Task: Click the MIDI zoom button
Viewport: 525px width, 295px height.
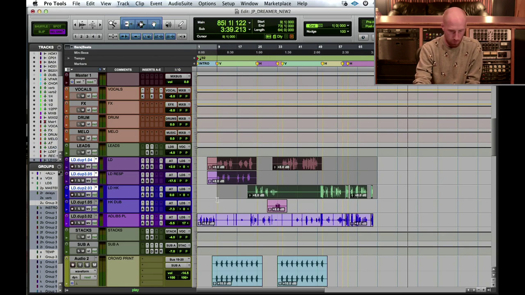Action: [93, 25]
